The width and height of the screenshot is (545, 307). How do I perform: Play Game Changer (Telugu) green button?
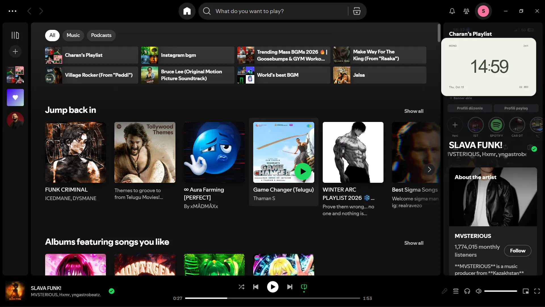pyautogui.click(x=303, y=171)
